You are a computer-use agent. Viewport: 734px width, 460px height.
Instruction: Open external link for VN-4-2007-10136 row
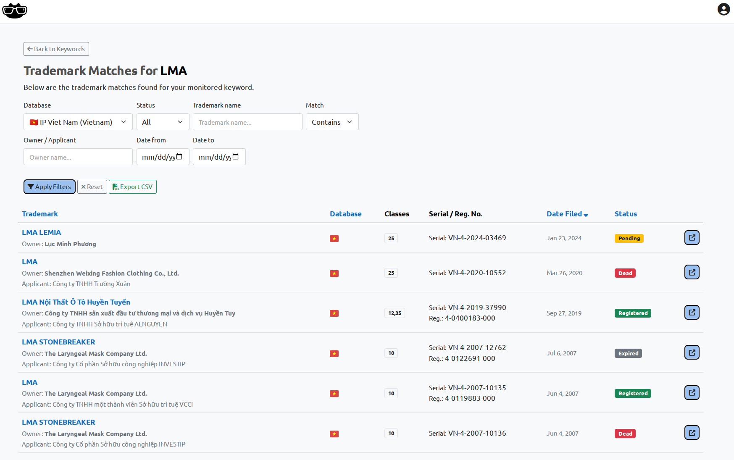pyautogui.click(x=692, y=433)
